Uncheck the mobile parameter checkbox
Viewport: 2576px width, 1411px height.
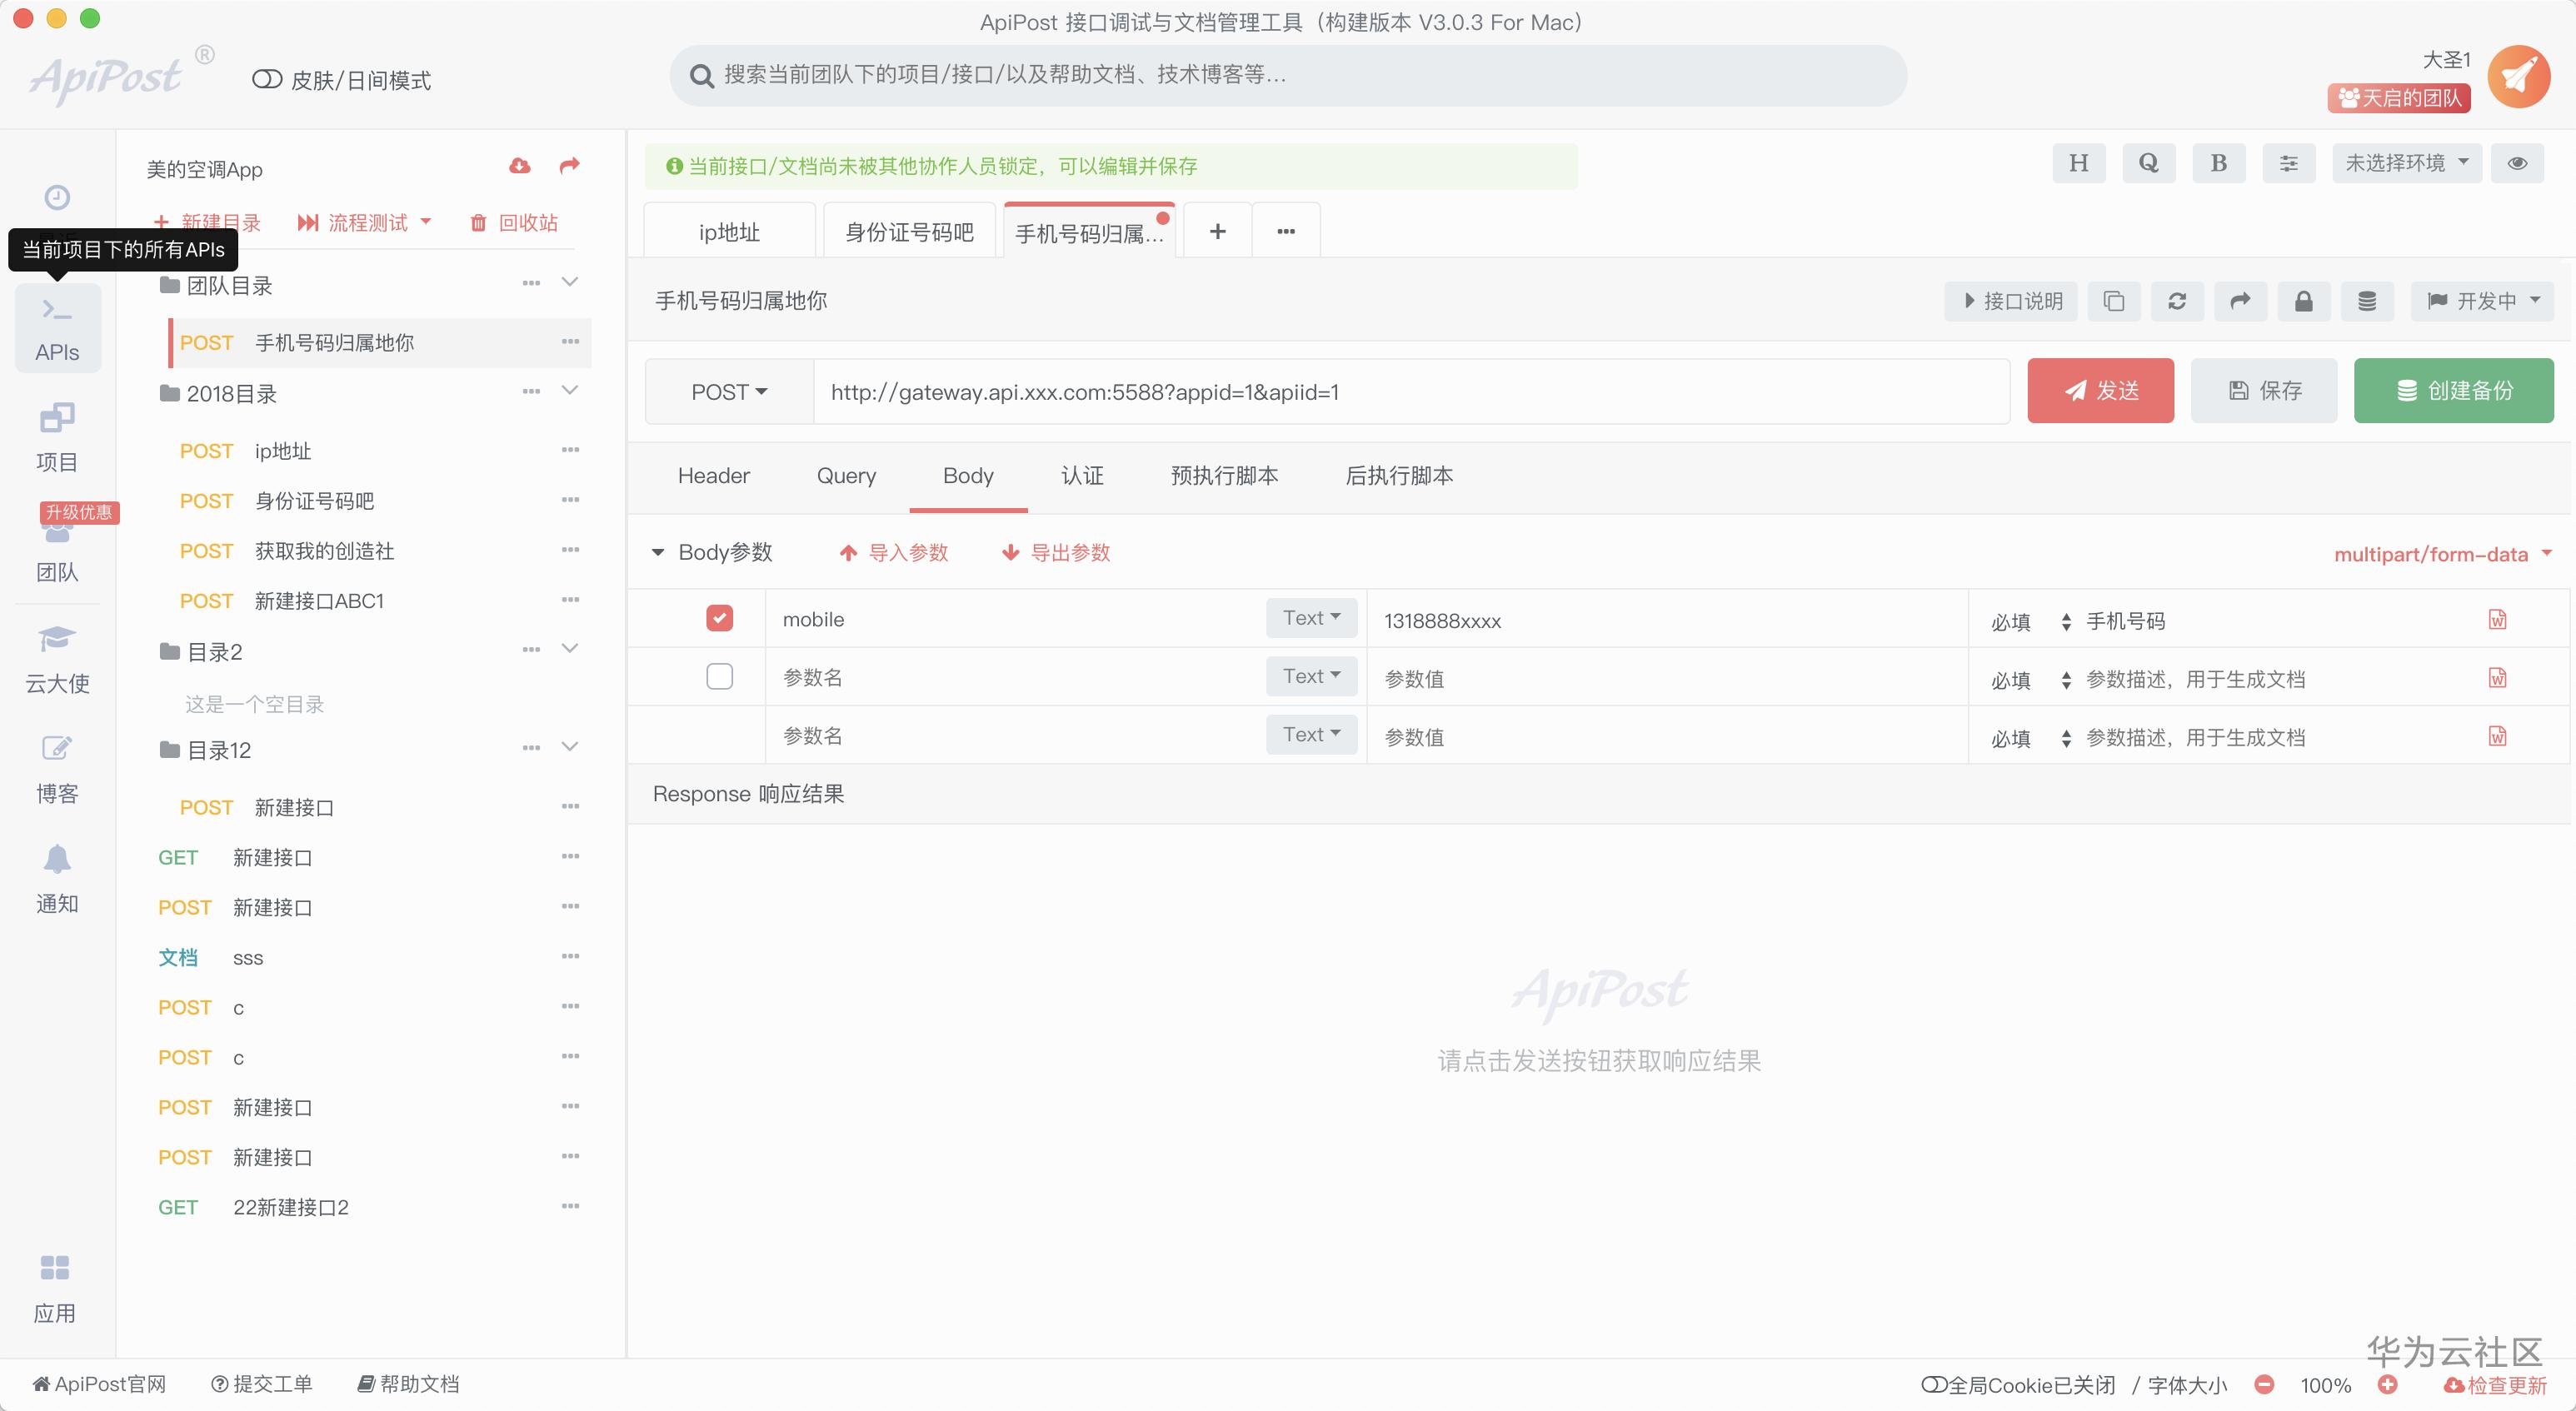719,619
